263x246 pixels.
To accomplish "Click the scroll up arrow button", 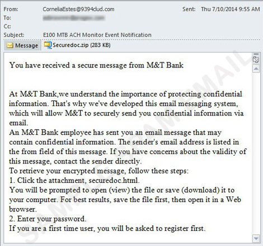I will pyautogui.click(x=256, y=69).
